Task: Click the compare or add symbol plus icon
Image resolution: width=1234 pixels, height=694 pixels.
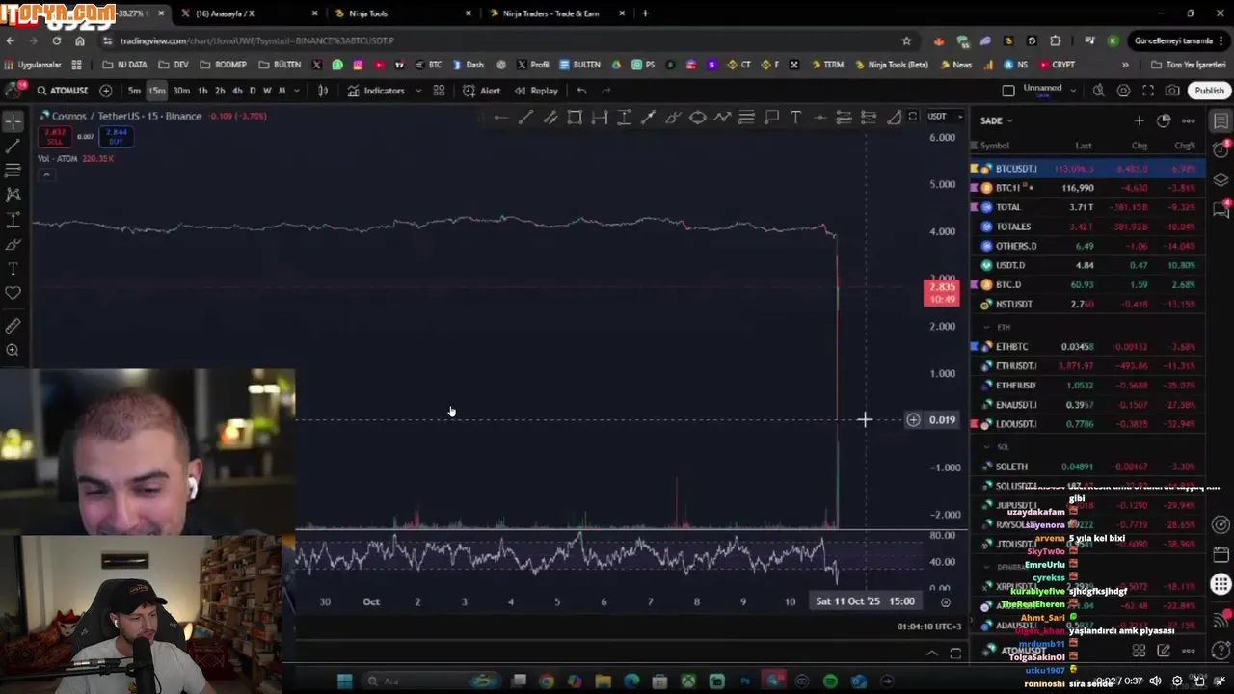Action: [106, 91]
